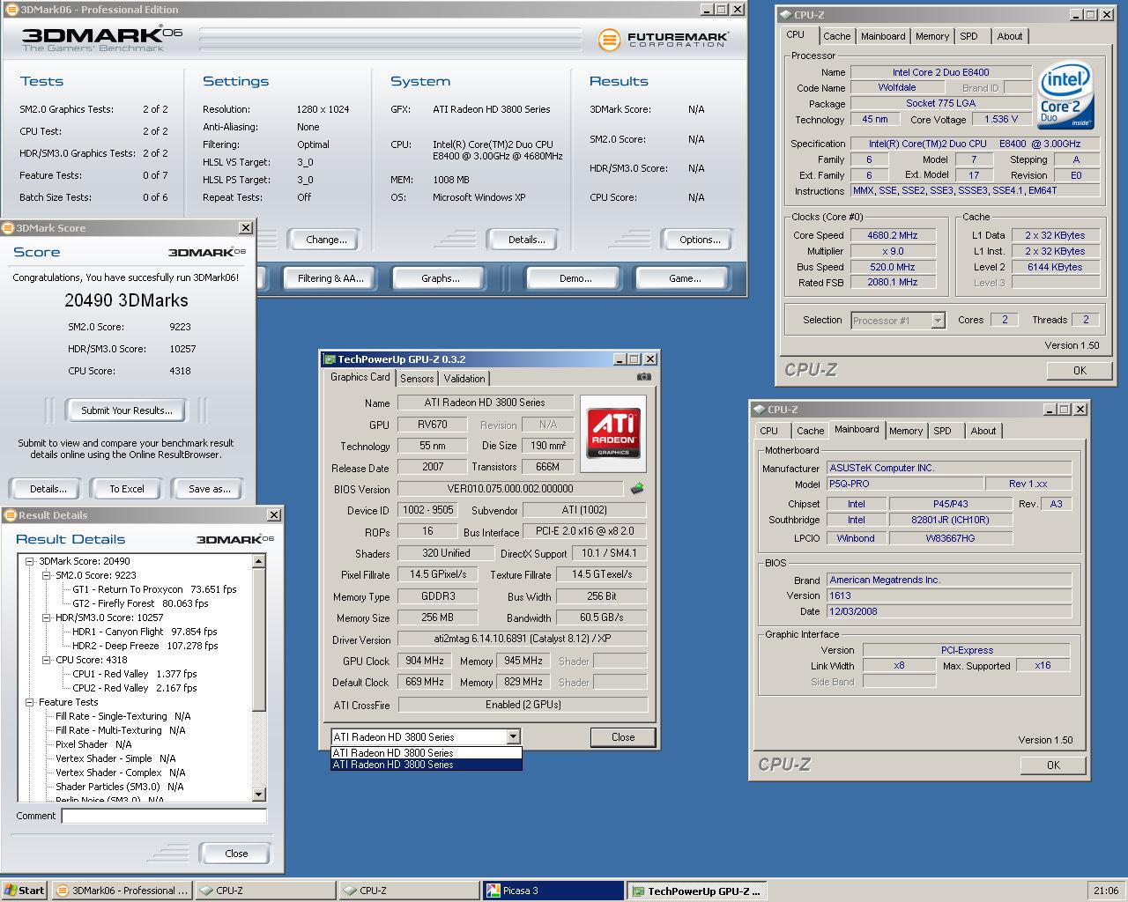The height and width of the screenshot is (902, 1128).
Task: Click the GPU Clock 904 MHz field
Action: [x=425, y=661]
